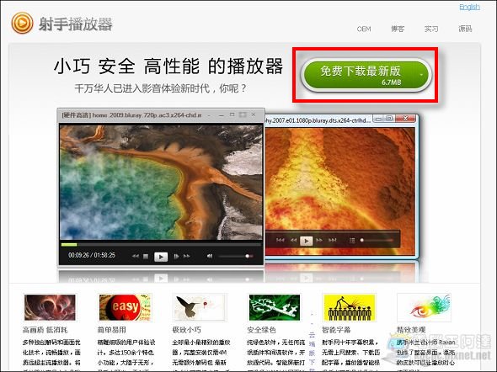Close the home.2009 player window
Viewport: 497px width, 372px height.
(x=254, y=114)
